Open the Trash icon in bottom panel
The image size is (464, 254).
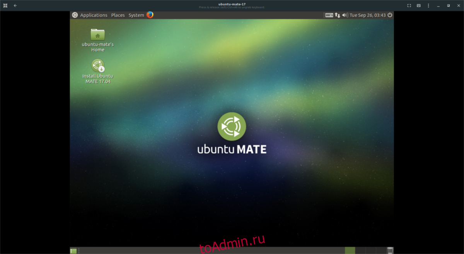coord(390,251)
